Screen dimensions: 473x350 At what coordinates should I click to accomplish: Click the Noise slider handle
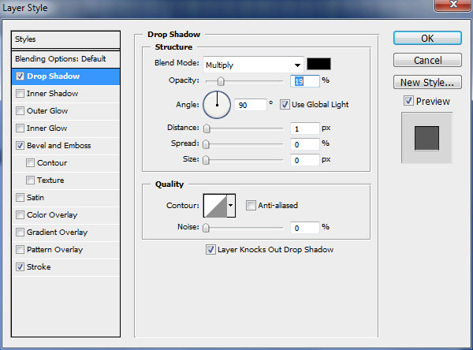206,228
